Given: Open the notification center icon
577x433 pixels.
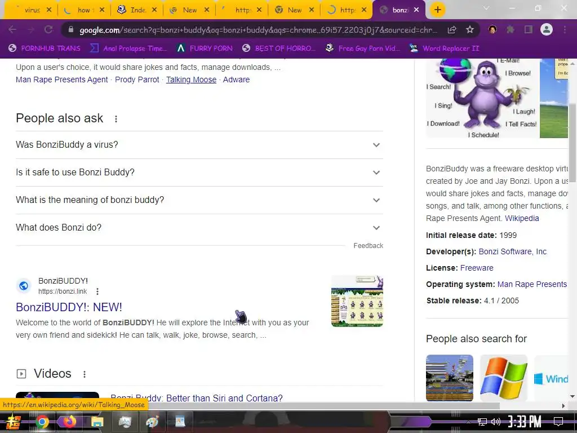Looking at the screenshot, I should pyautogui.click(x=558, y=421).
